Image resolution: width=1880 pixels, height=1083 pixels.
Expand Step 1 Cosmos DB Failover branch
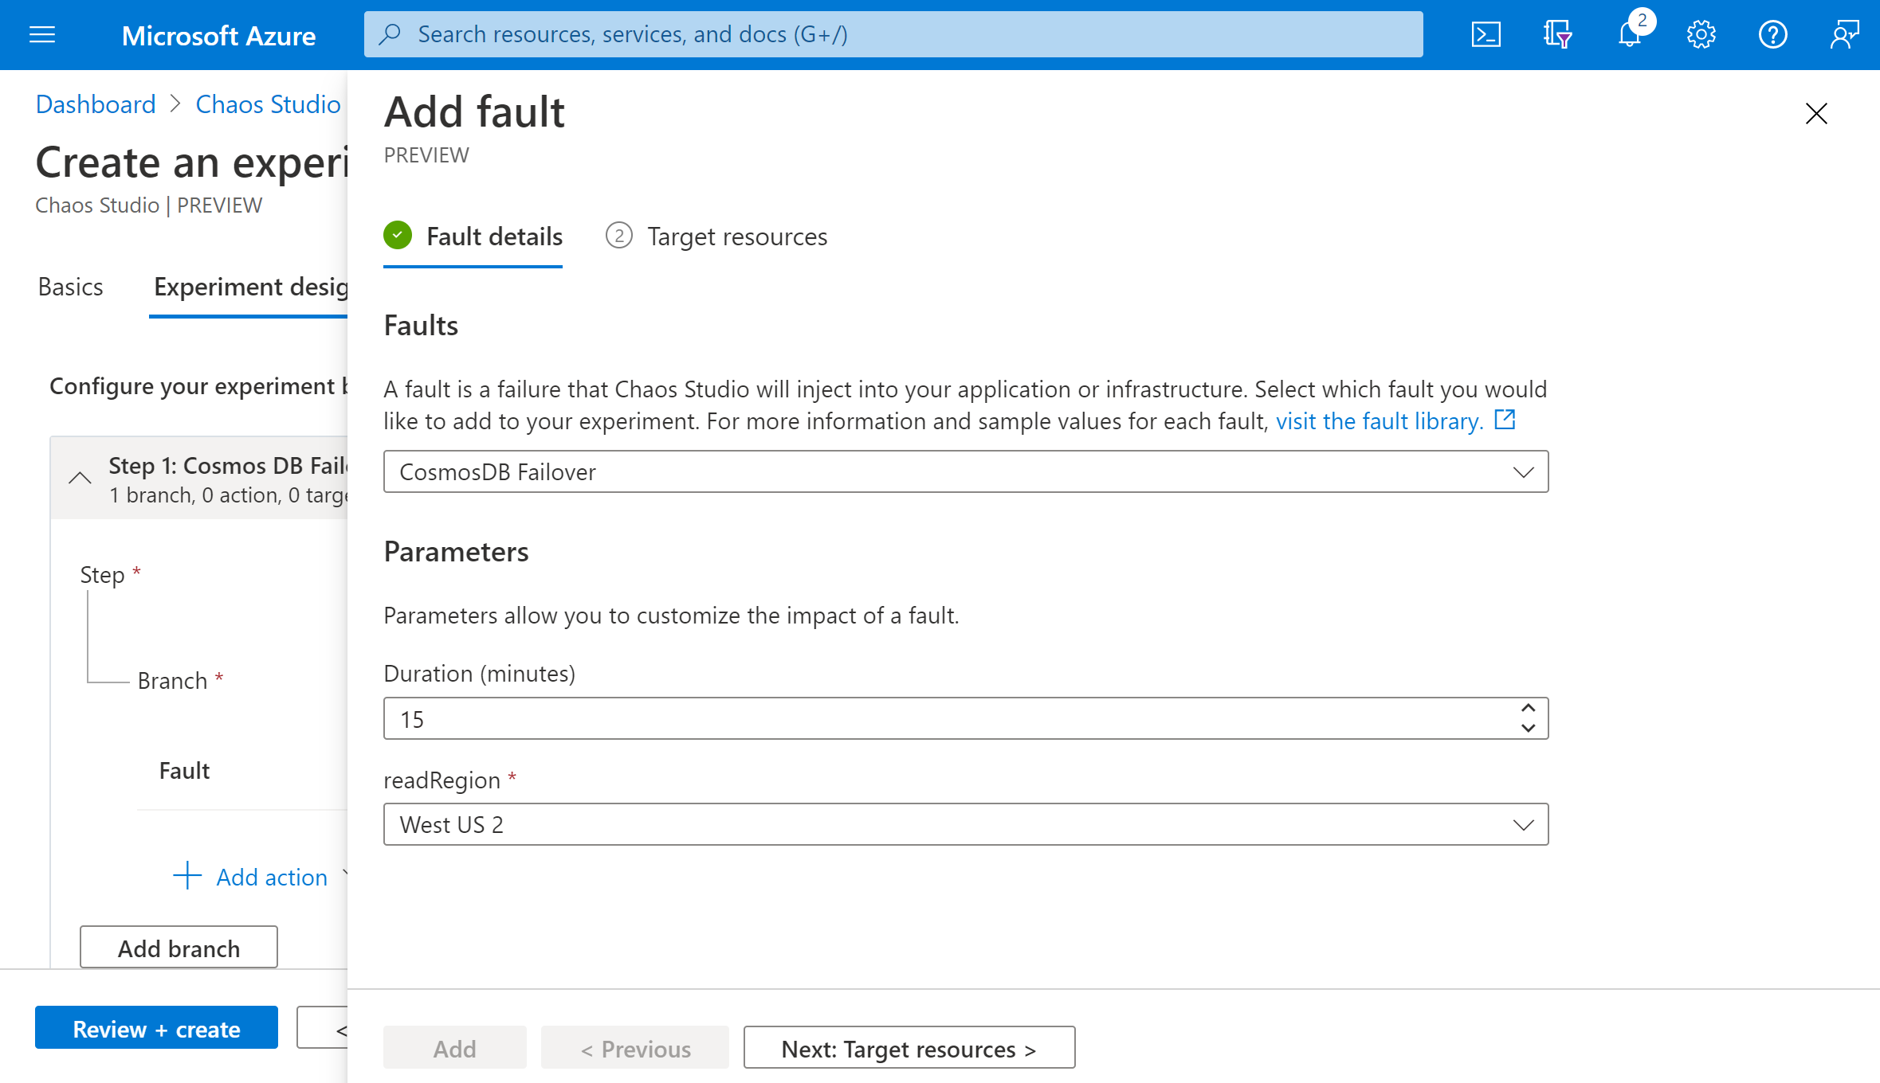click(81, 476)
